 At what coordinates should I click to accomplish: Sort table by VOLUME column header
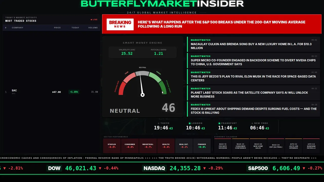(x=93, y=28)
